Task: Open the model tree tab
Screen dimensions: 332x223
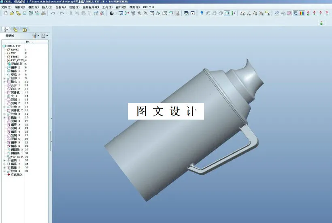Action: point(6,30)
